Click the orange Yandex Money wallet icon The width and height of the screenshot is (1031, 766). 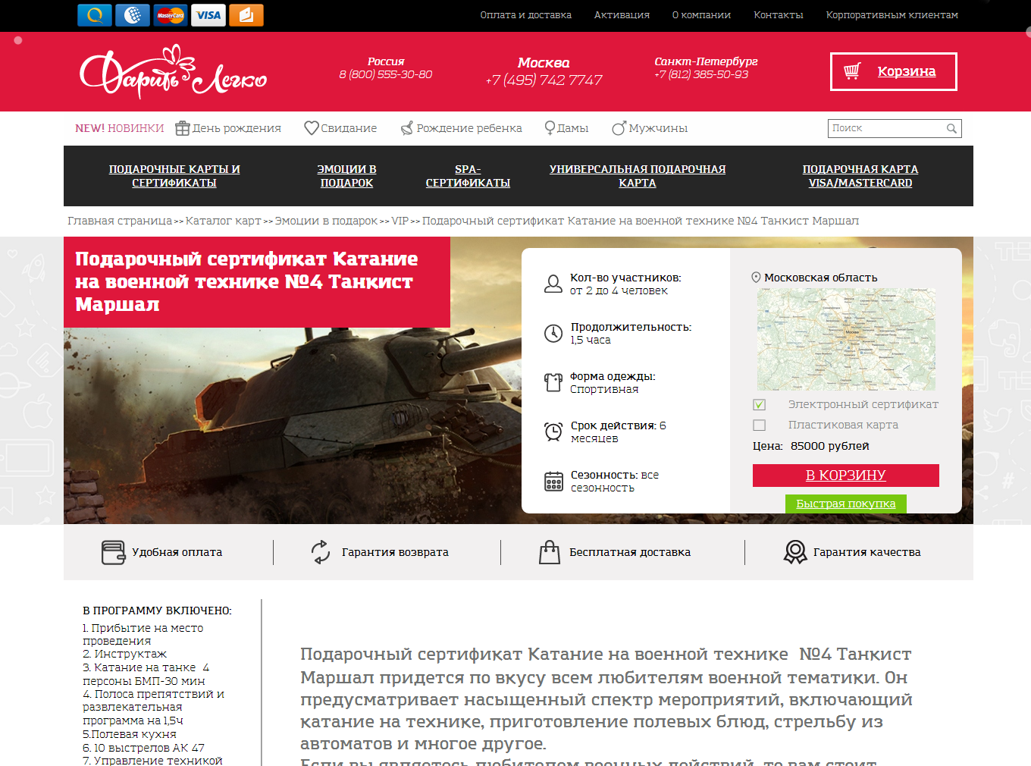click(x=246, y=15)
